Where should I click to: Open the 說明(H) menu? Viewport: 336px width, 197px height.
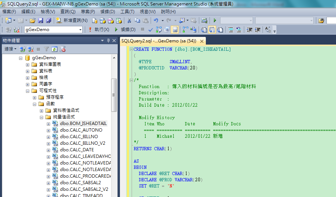(x=168, y=12)
